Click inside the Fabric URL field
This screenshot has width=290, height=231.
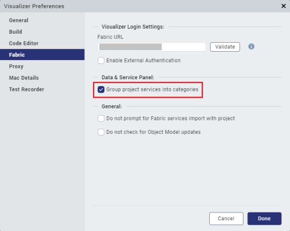(x=151, y=47)
